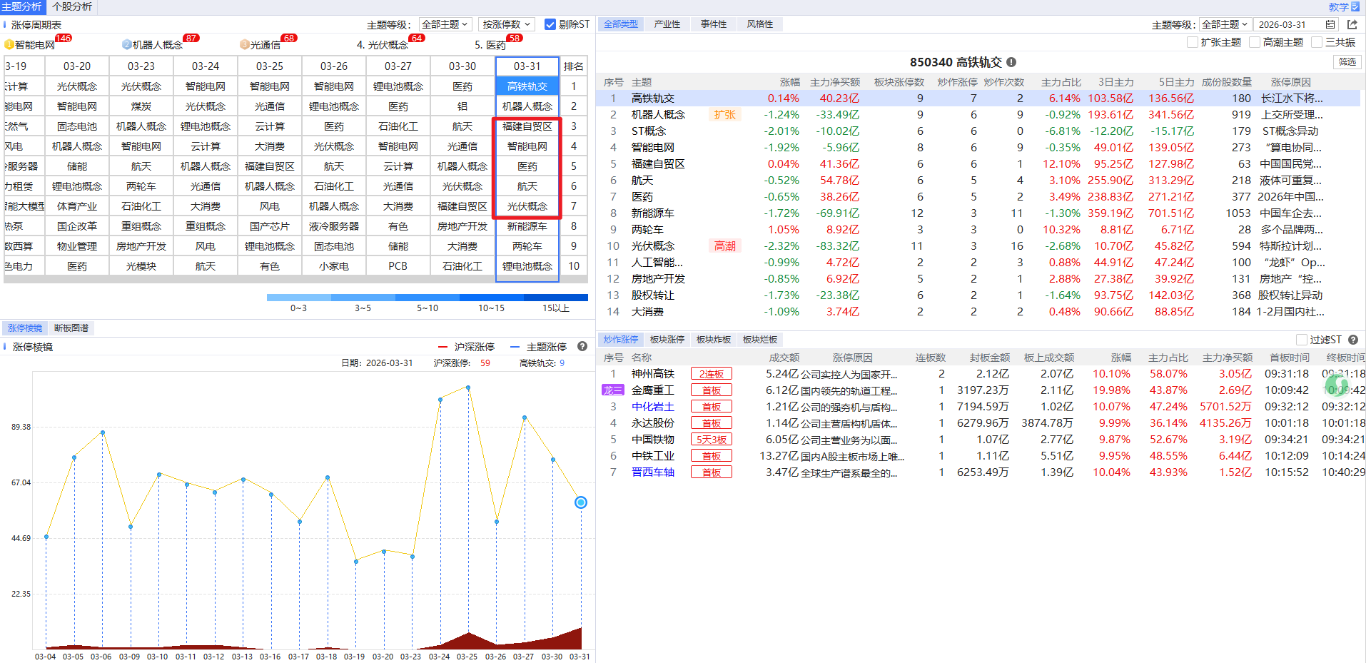Click the green floating assistant icon
This screenshot has height=663, width=1366.
pyautogui.click(x=1336, y=385)
